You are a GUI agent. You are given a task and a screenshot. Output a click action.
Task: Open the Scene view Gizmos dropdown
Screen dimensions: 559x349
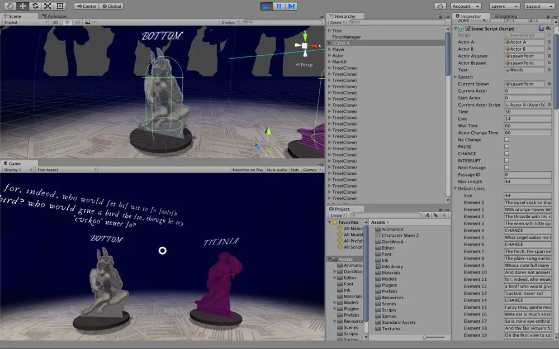tap(230, 22)
